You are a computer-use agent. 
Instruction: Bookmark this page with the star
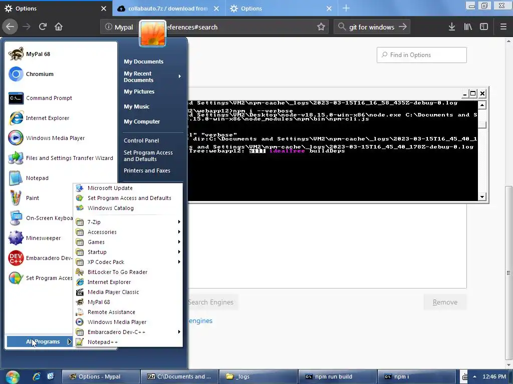point(321,27)
